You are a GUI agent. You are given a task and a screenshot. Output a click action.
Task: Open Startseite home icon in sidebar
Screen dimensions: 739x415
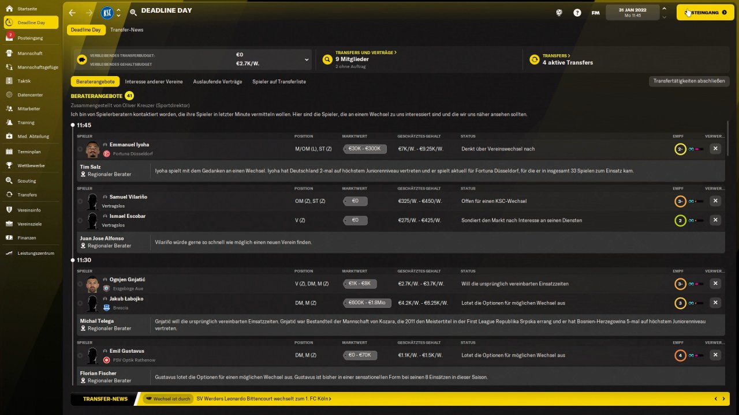[x=9, y=9]
